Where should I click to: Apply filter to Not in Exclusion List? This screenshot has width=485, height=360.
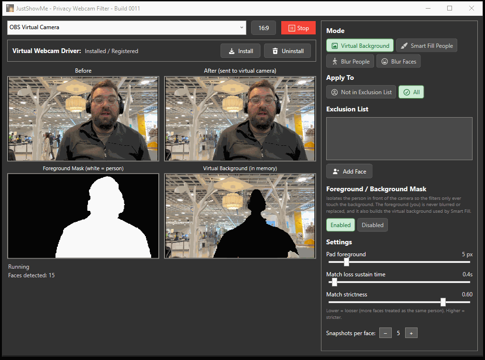pyautogui.click(x=361, y=92)
